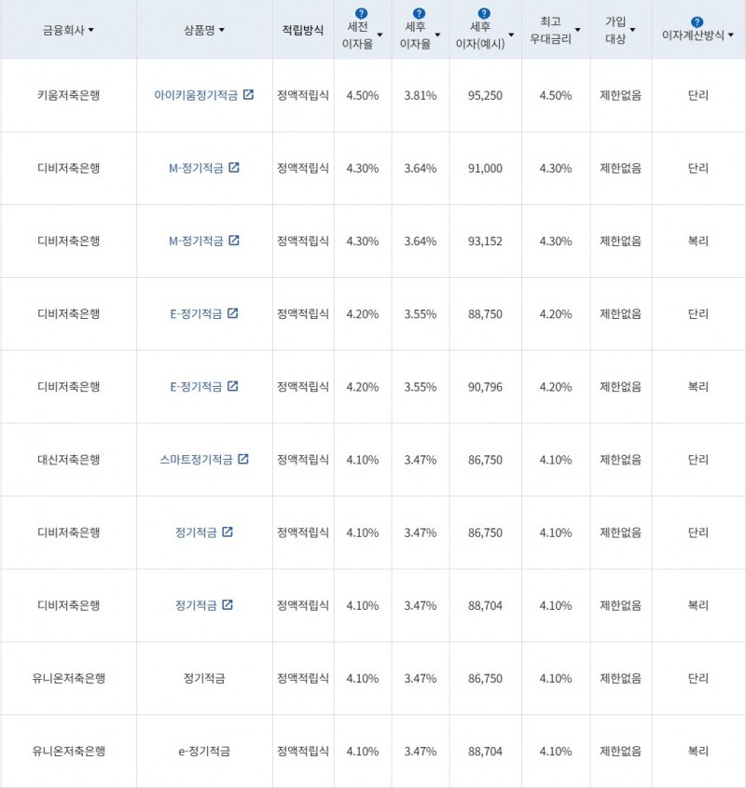This screenshot has width=746, height=788.
Task: Click external link icon for E-정기적금 복리 row
Action: pyautogui.click(x=233, y=386)
